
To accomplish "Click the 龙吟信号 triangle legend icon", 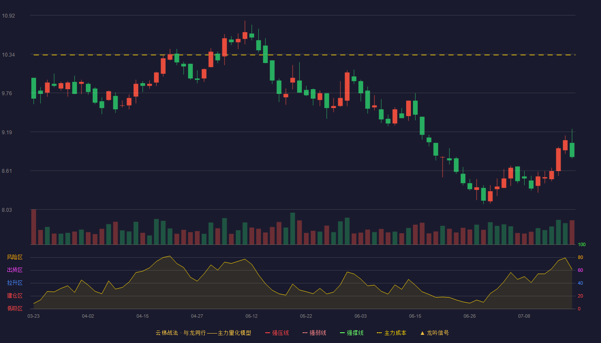I will click(x=422, y=333).
